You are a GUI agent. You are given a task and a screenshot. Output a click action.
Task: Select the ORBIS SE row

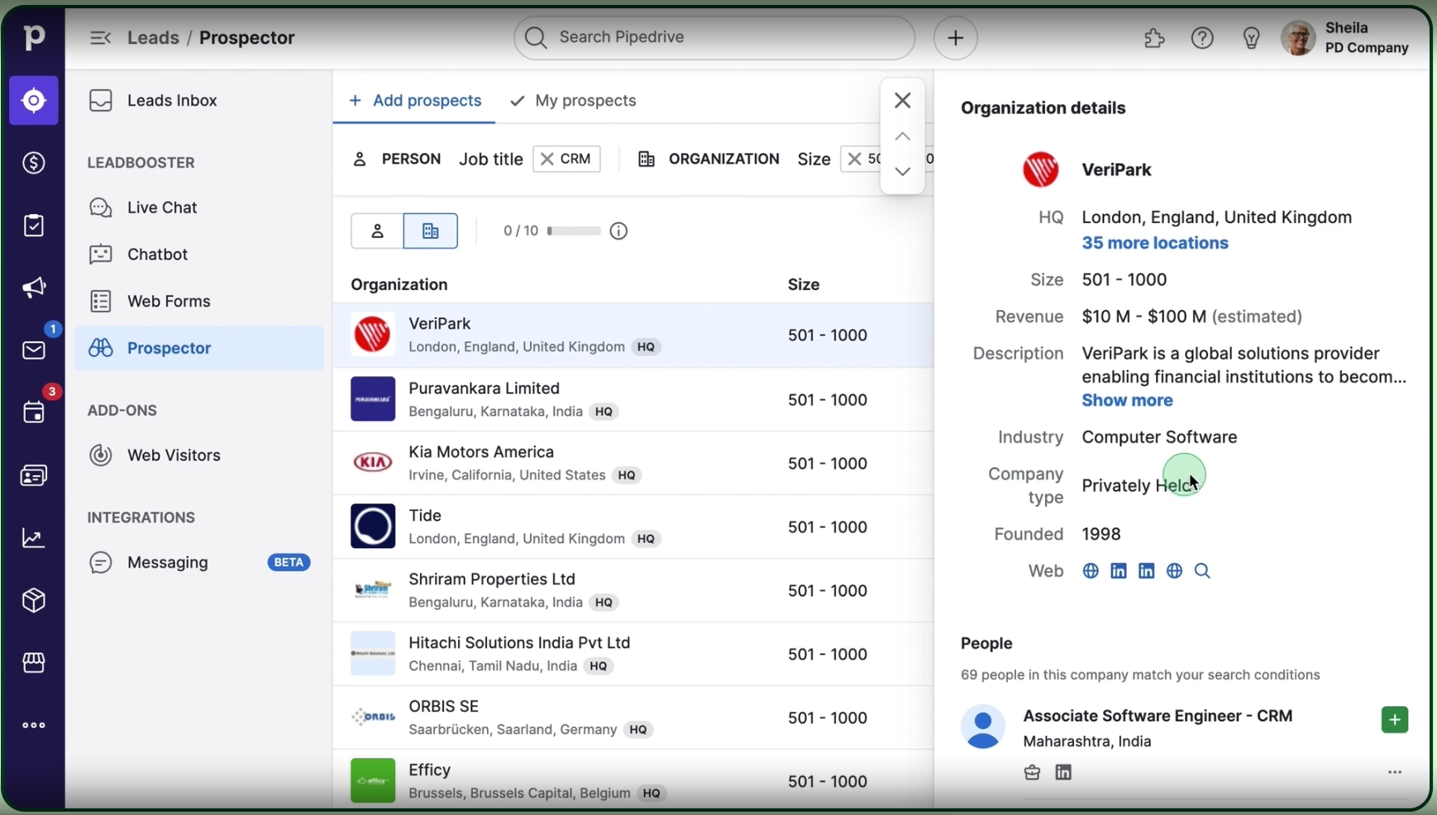click(633, 718)
